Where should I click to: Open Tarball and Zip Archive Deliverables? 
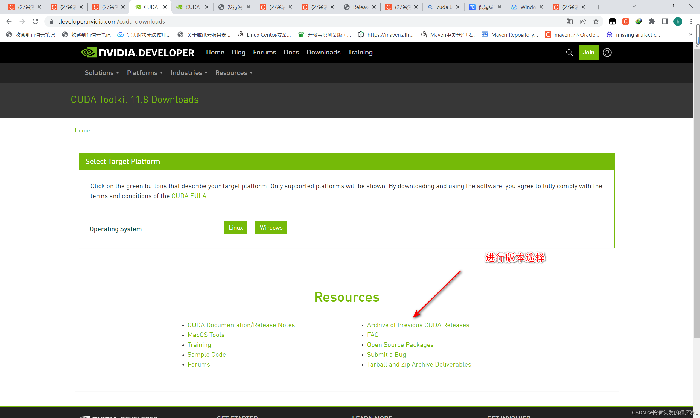[419, 364]
